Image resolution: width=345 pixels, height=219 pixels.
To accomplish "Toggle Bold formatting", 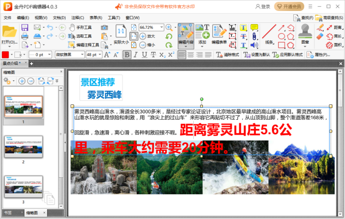I will tap(127, 54).
